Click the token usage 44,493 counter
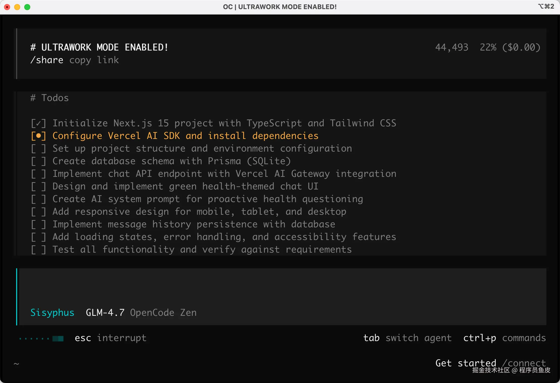The image size is (560, 383). [452, 47]
